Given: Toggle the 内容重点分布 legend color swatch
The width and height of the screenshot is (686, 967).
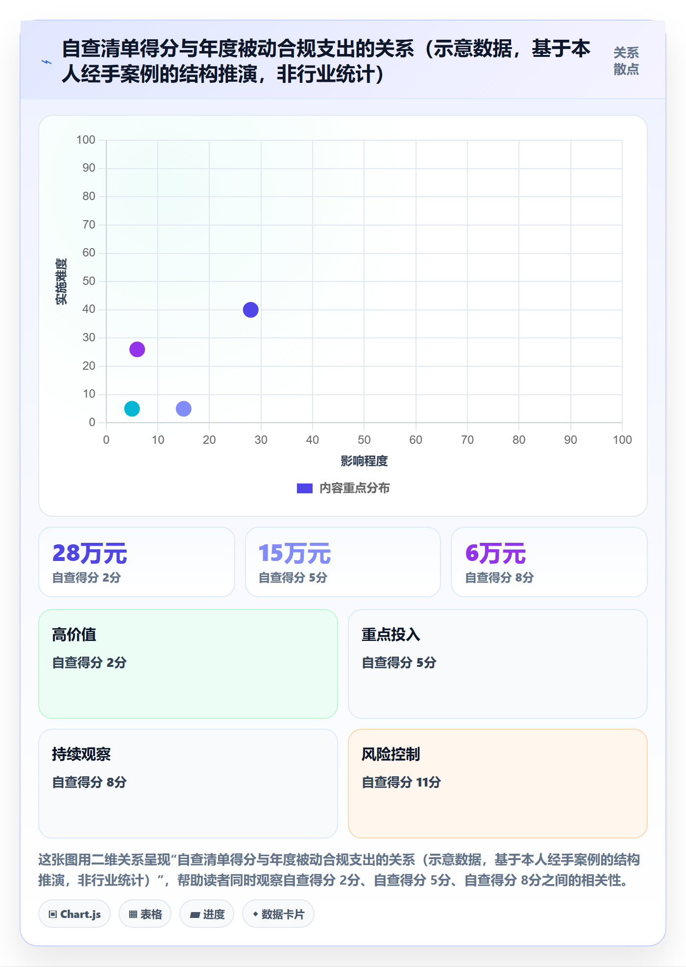Looking at the screenshot, I should pos(305,488).
